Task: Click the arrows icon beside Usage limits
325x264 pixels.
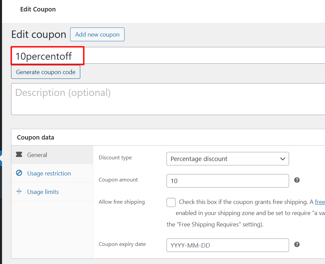Action: click(19, 192)
